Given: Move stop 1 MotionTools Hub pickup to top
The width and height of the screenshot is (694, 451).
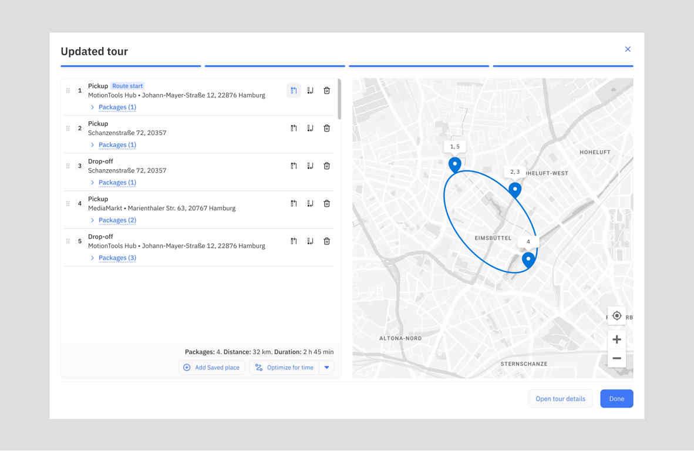Looking at the screenshot, I should 294,91.
